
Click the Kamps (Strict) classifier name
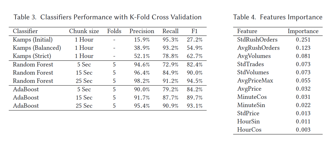(x=32, y=56)
